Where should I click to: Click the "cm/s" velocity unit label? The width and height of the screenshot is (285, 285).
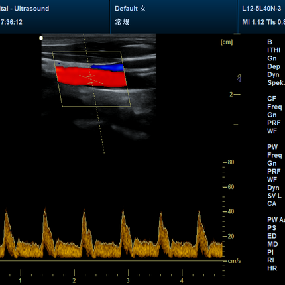(234, 261)
